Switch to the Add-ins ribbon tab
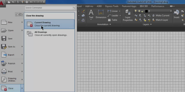Image resolution: width=185 pixels, height=92 pixels. pyautogui.click(x=89, y=6)
